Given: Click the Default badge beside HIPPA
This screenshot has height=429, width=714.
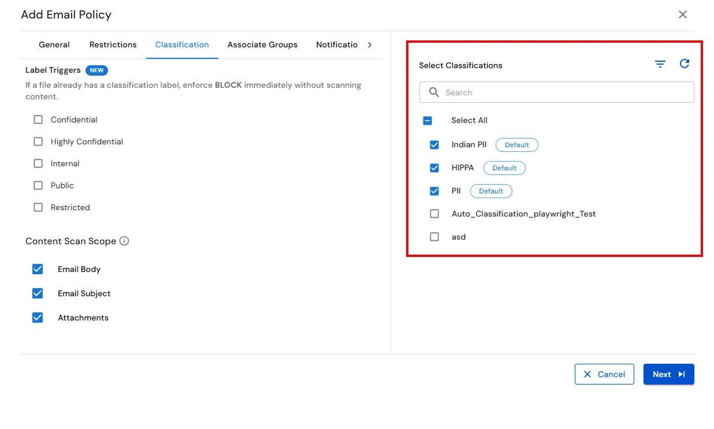Looking at the screenshot, I should pyautogui.click(x=504, y=168).
